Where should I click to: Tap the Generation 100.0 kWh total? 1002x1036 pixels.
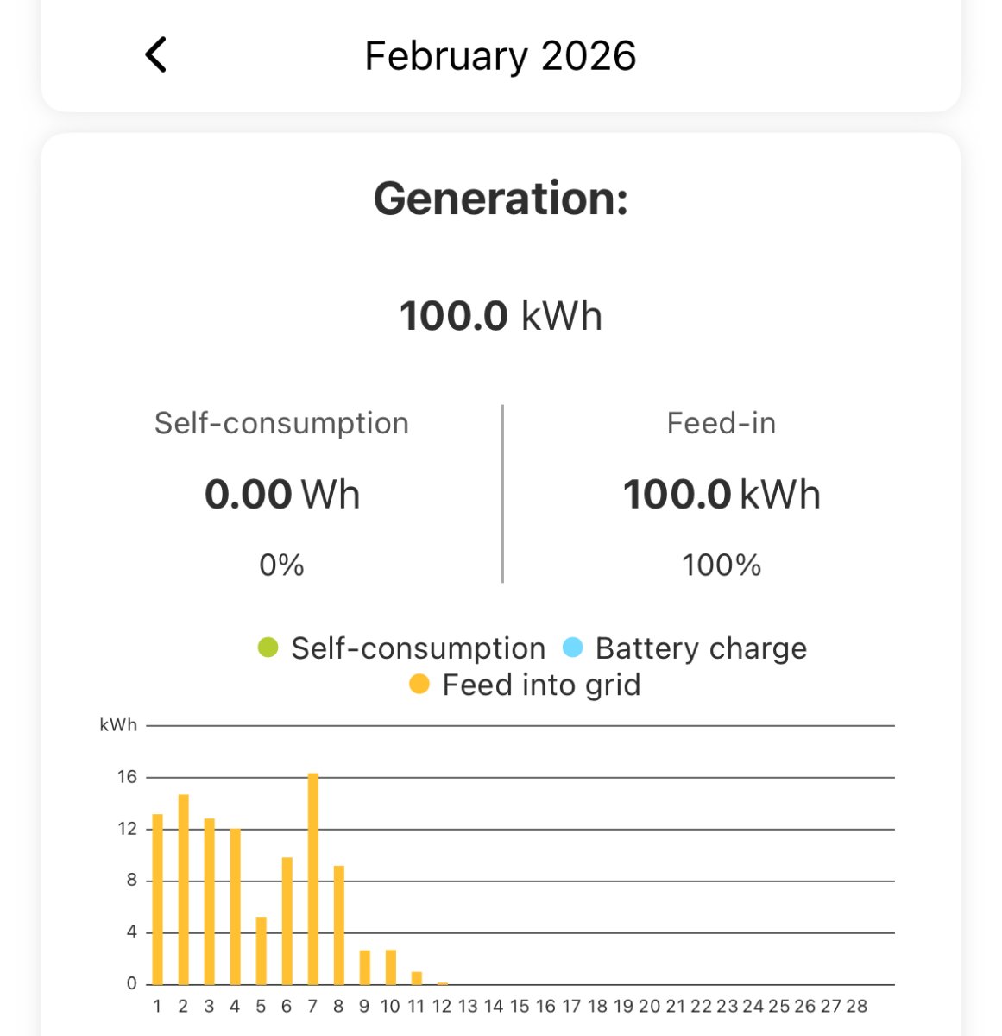click(x=501, y=315)
